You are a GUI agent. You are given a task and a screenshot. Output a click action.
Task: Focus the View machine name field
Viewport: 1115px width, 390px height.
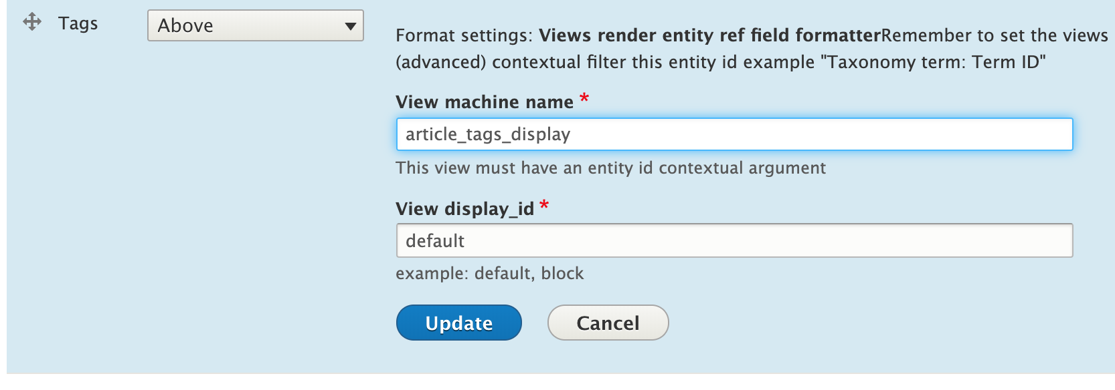734,134
